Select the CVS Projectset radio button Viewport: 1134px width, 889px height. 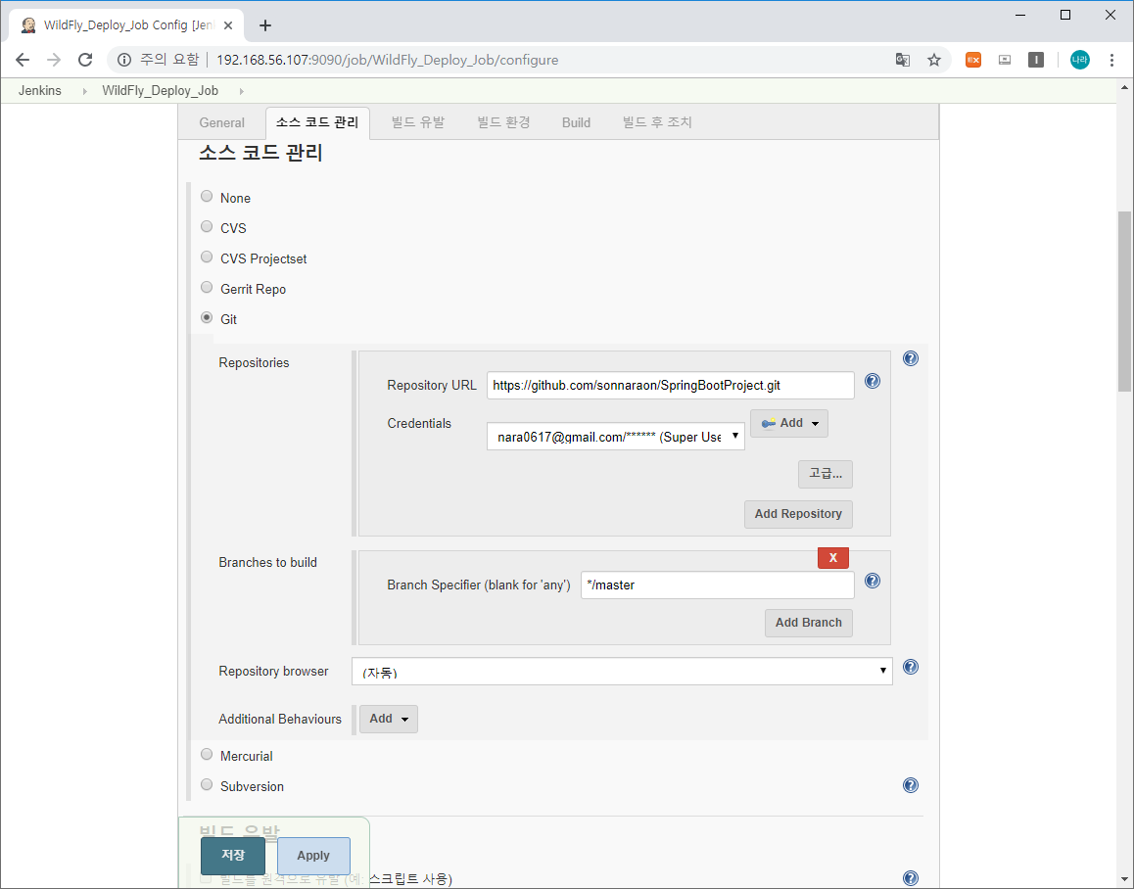(207, 257)
